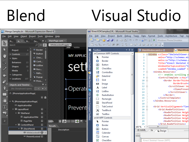The image size is (189, 142).
Task: Select ListBox asset in Blend assets list
Action: point(38,65)
